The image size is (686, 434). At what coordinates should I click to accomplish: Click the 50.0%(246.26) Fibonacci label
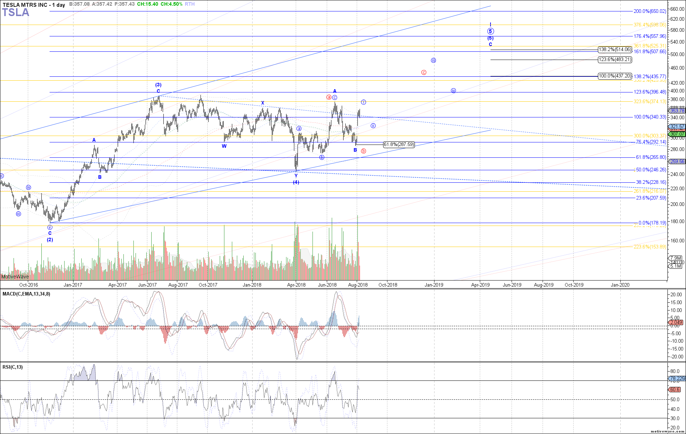(x=651, y=170)
